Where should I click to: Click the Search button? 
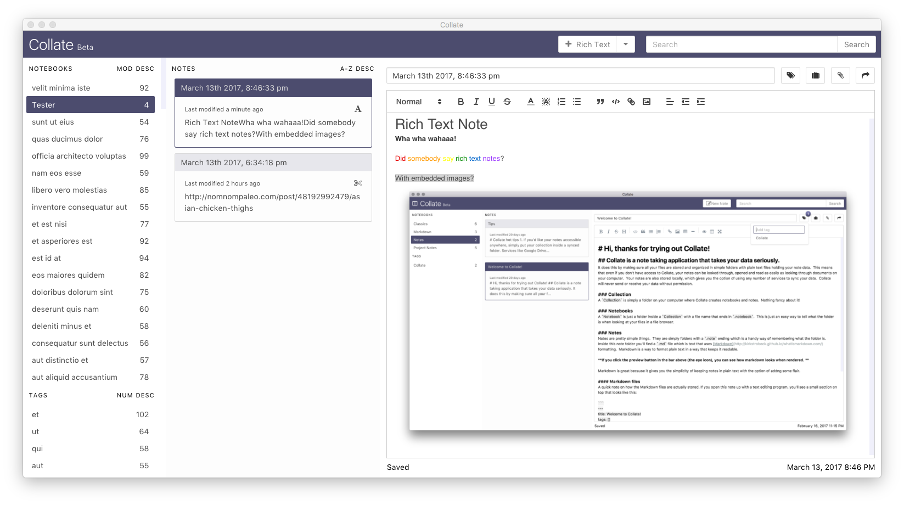click(x=856, y=44)
